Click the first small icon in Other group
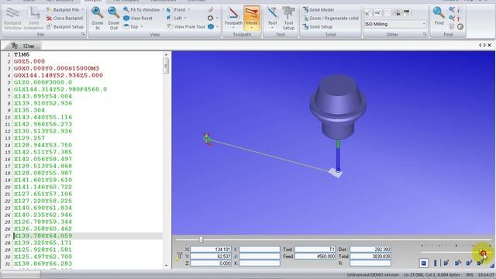496x279 pixels. point(368,13)
